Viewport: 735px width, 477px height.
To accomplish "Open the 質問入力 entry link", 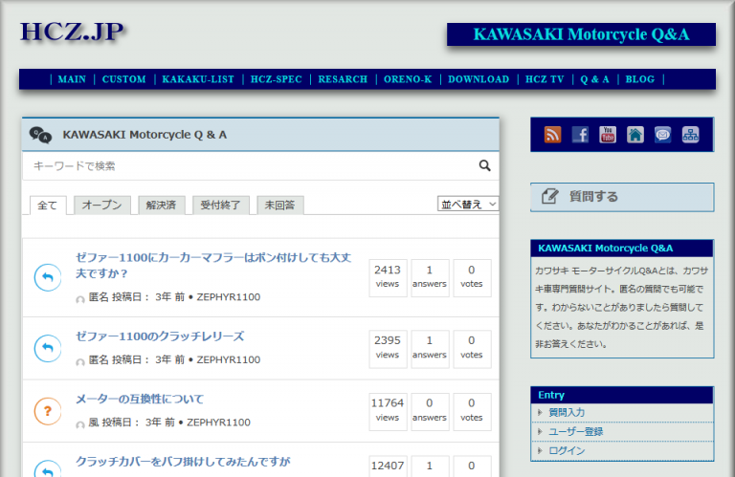I will click(x=567, y=412).
